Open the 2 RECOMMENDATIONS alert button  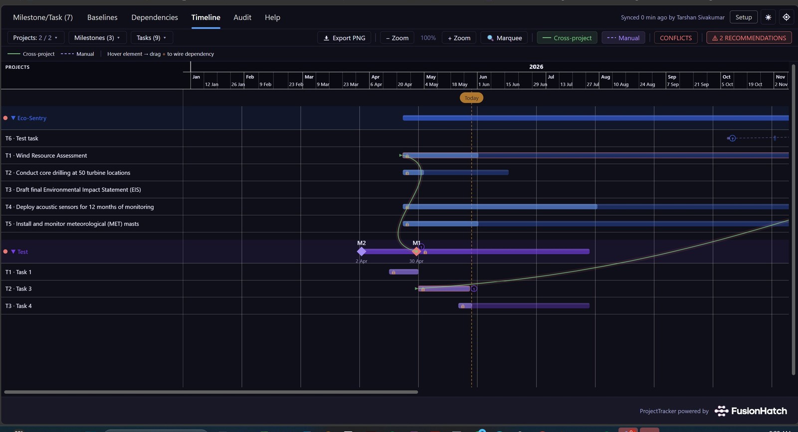click(749, 38)
